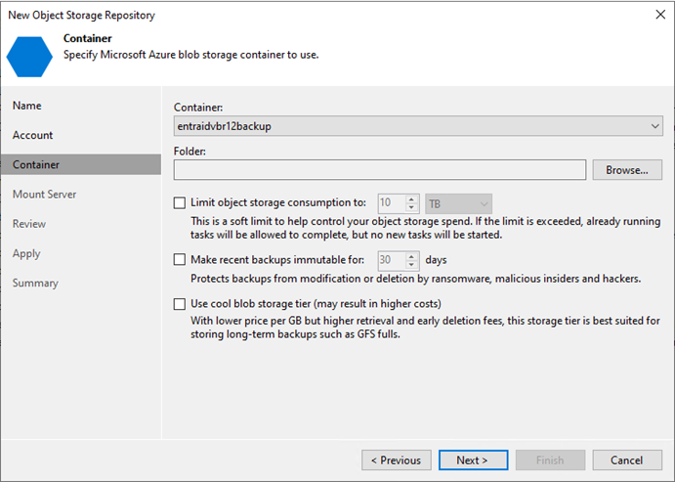Select the Review wizard step
The image size is (675, 482).
tap(29, 224)
